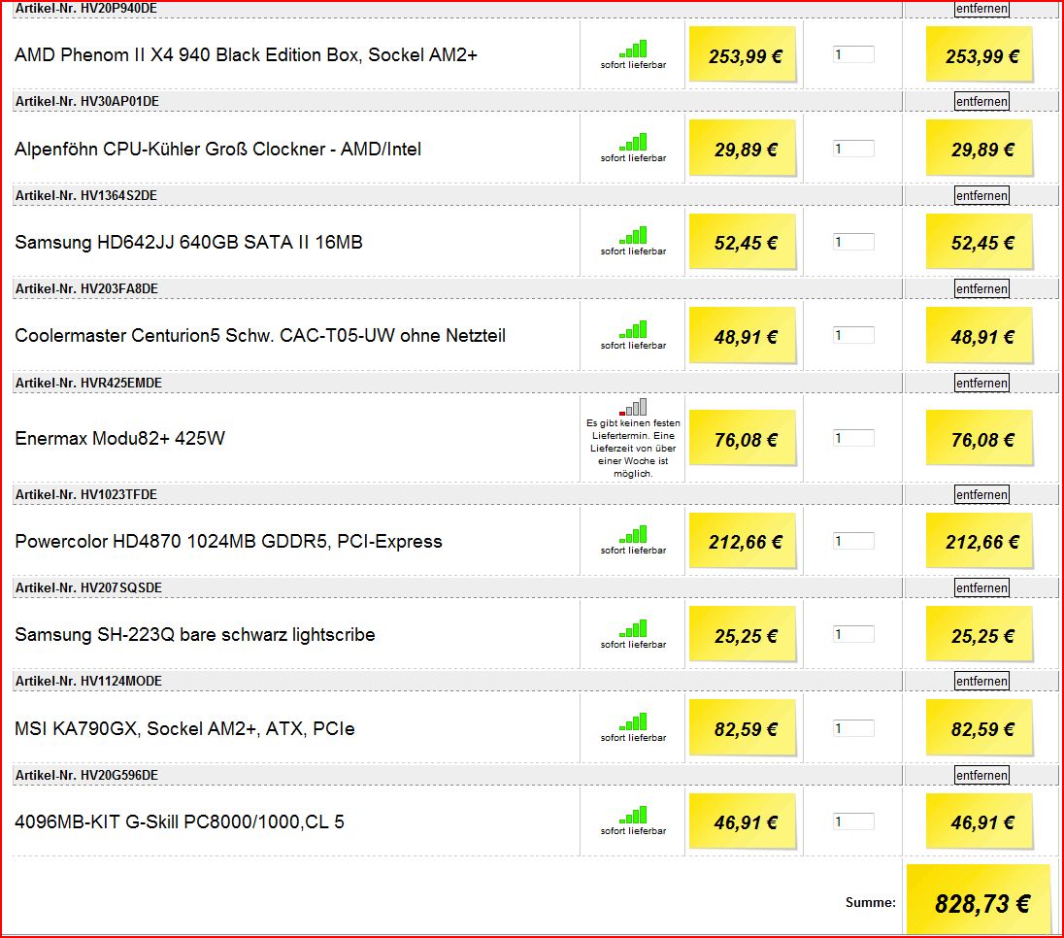Click entfernen button in HV203FA8DE row
Screen dimensions: 1064x938
coord(981,288)
